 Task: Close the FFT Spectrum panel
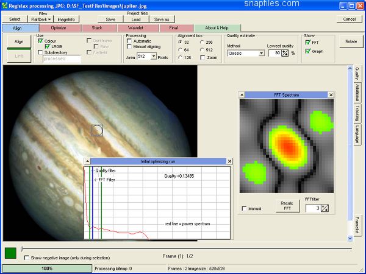point(331,95)
